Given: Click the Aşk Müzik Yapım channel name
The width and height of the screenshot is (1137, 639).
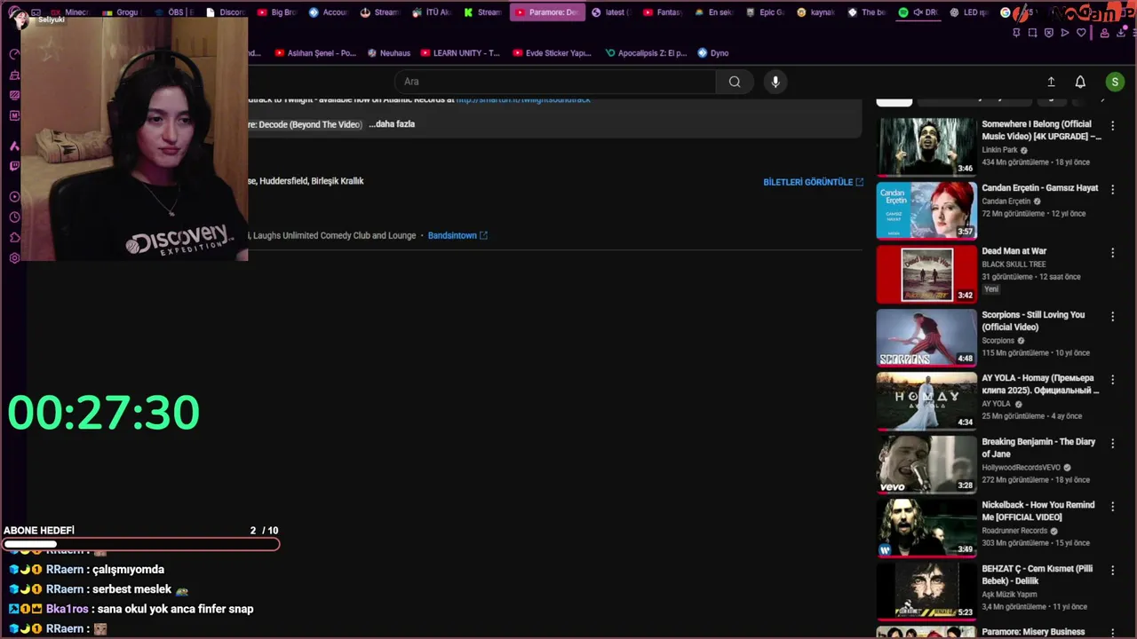Looking at the screenshot, I should (1009, 594).
